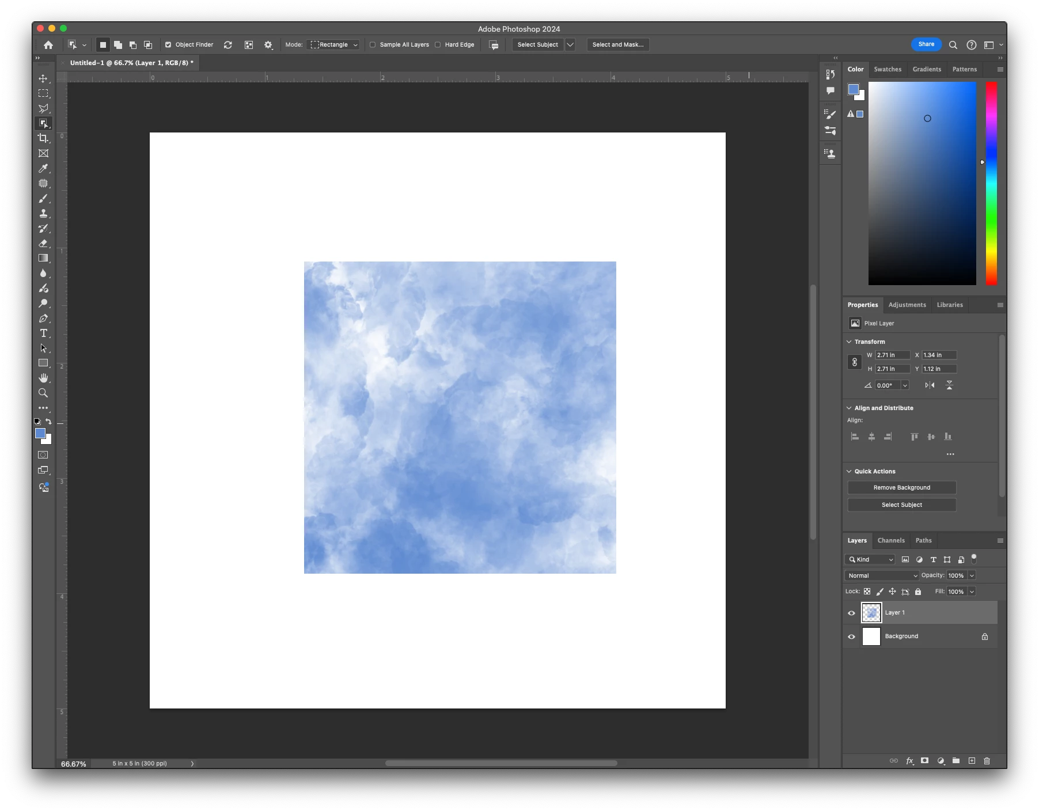Image resolution: width=1039 pixels, height=811 pixels.
Task: Enable Sample All Layers checkbox
Action: point(373,44)
